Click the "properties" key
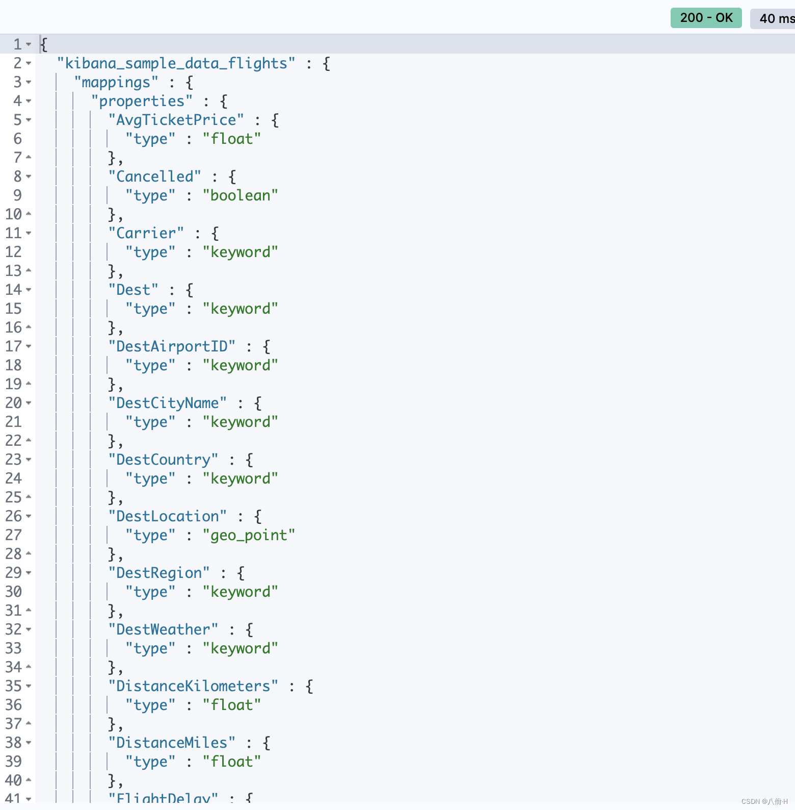Screen dimensions: 795x810 coord(142,101)
